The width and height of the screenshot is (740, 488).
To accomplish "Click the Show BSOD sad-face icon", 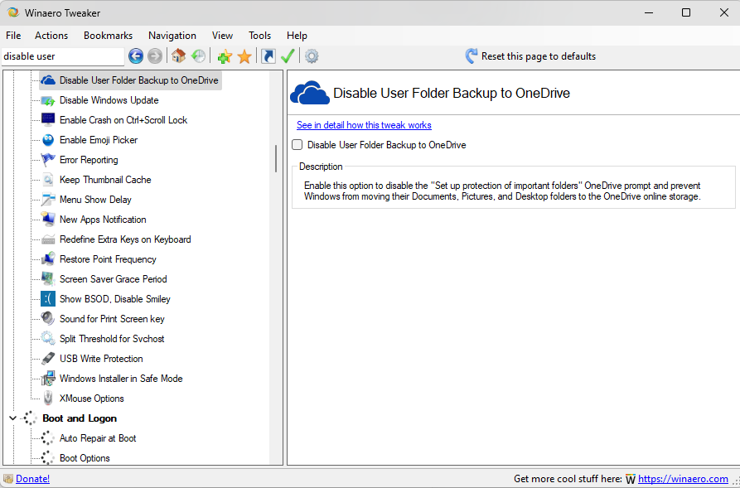I will coord(48,299).
